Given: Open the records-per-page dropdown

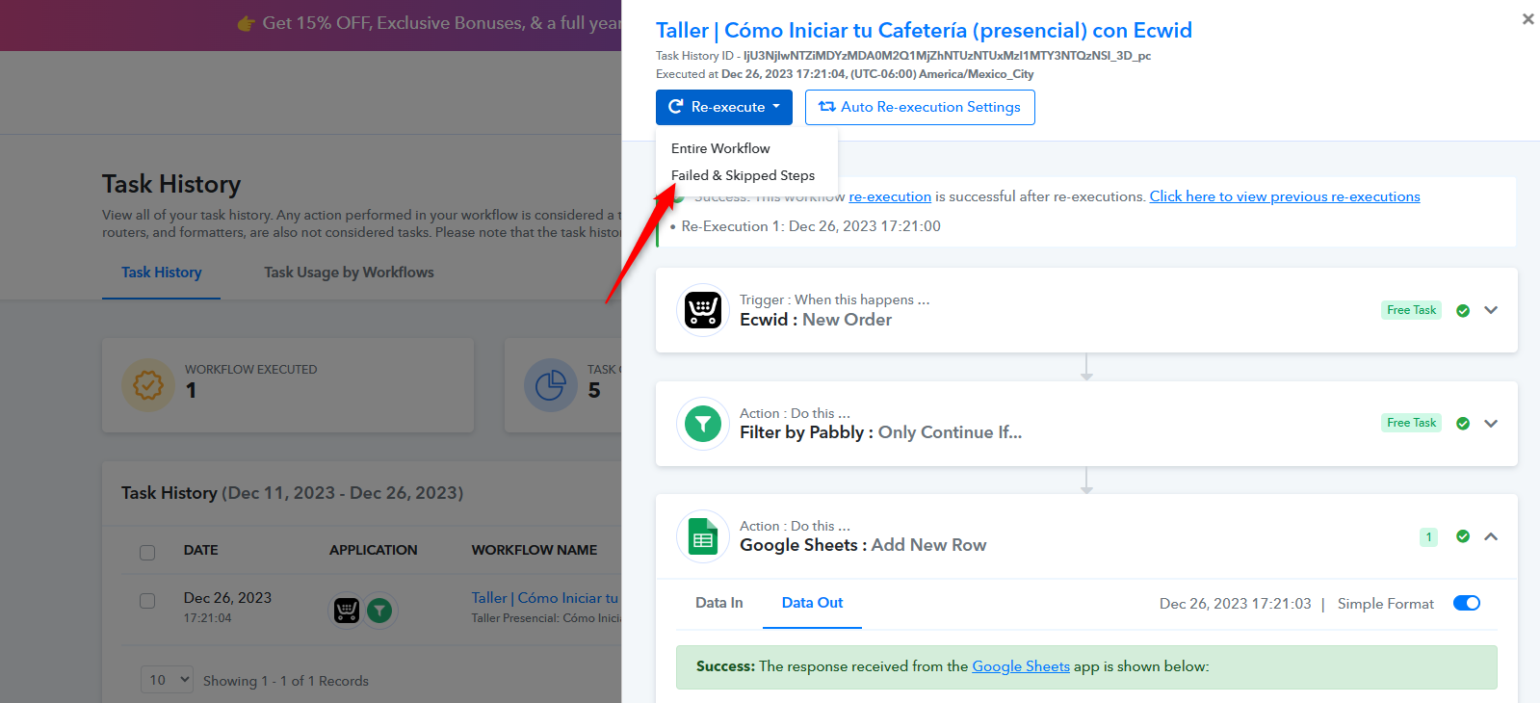Looking at the screenshot, I should [x=167, y=680].
